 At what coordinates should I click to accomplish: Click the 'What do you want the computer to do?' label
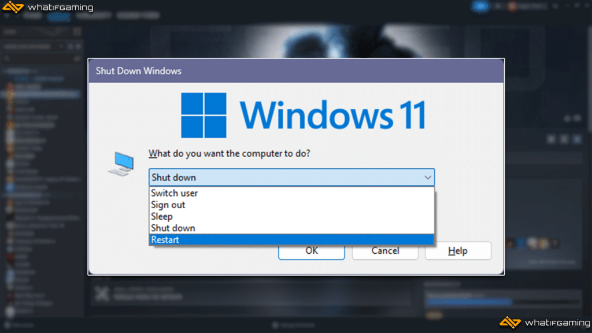pyautogui.click(x=229, y=154)
